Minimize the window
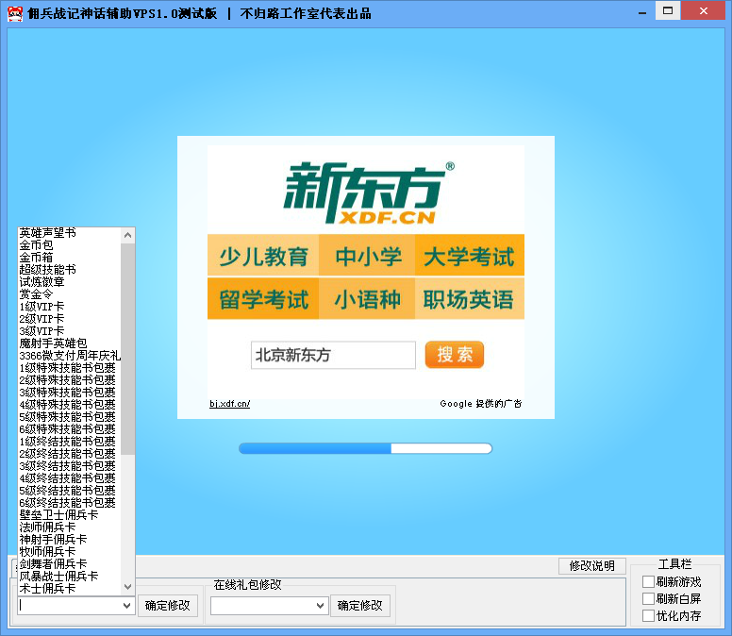 (x=642, y=11)
